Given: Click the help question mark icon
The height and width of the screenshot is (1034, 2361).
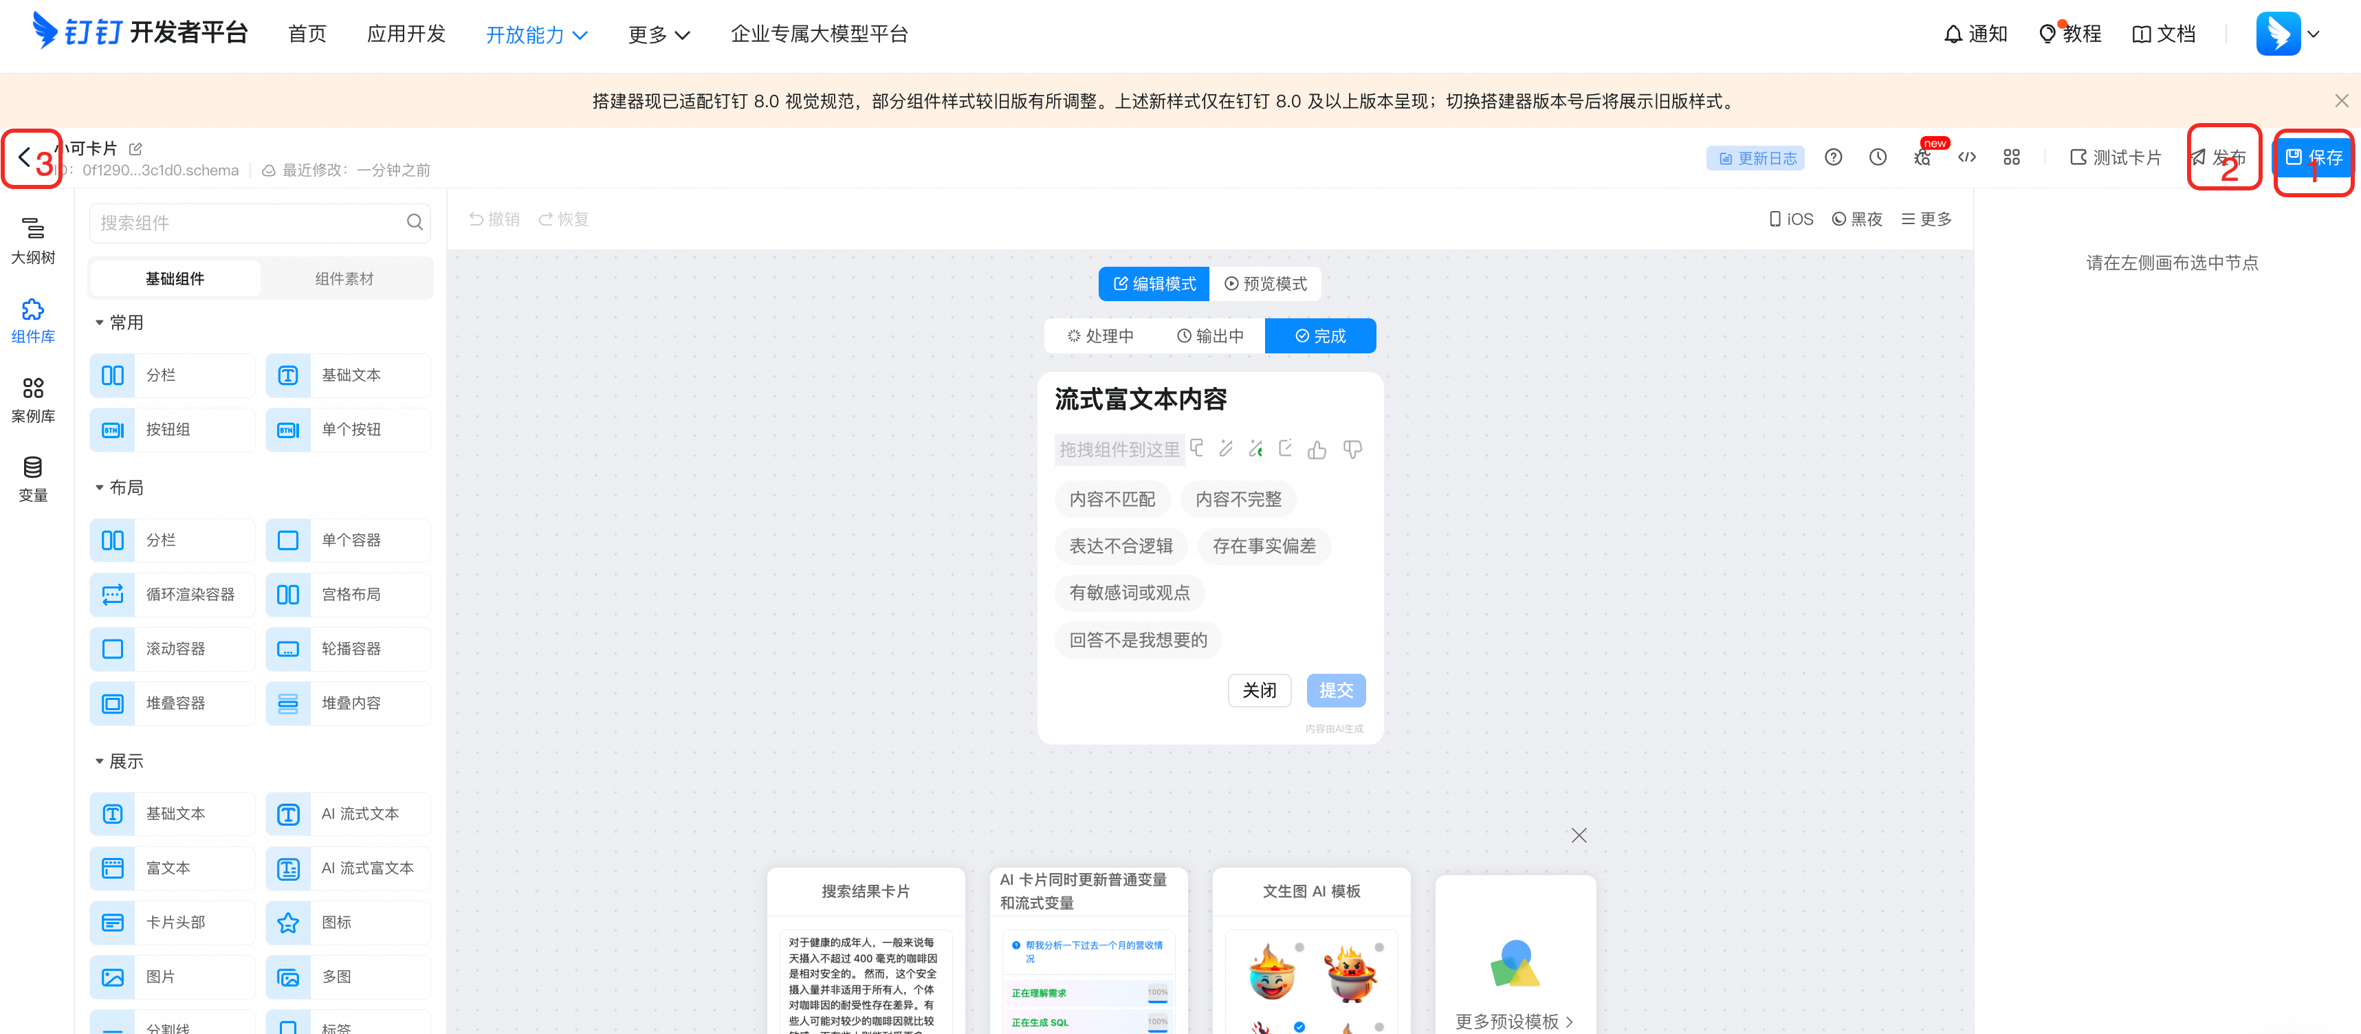Looking at the screenshot, I should pos(1832,157).
